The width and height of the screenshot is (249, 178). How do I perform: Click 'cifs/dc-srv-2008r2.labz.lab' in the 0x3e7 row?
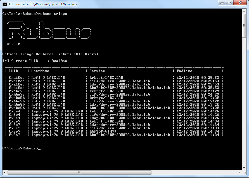120,128
